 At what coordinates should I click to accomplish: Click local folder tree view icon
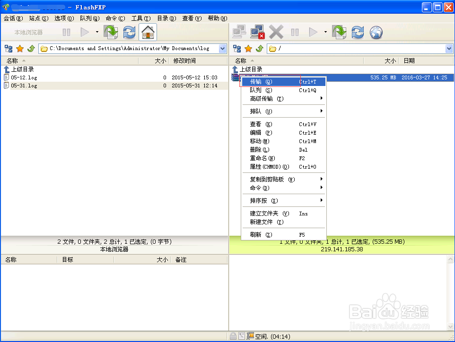point(9,49)
